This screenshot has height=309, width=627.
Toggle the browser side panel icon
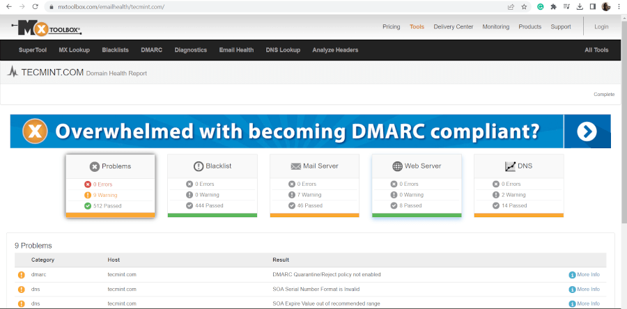(x=593, y=7)
